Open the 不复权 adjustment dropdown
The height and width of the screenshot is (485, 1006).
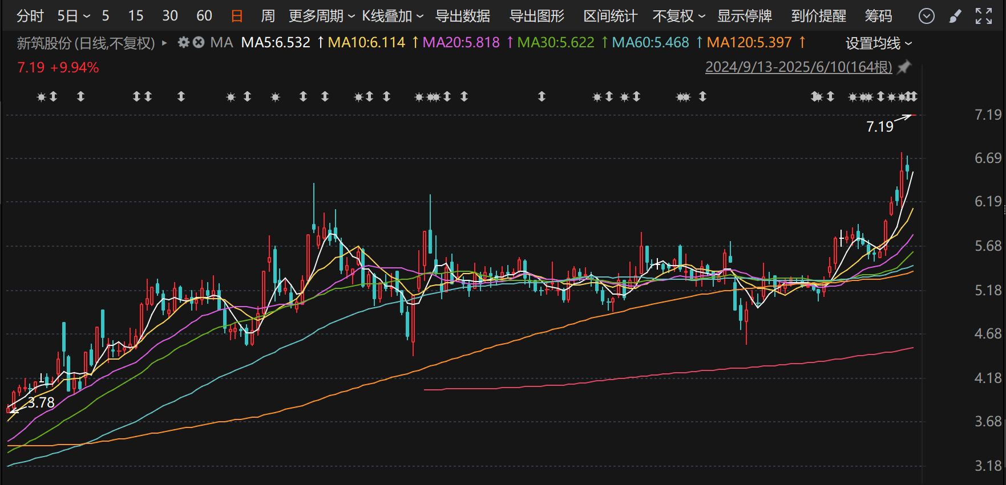point(679,16)
